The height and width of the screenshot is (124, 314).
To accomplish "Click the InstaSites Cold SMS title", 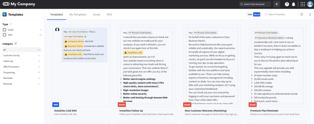I will point(65,111).
